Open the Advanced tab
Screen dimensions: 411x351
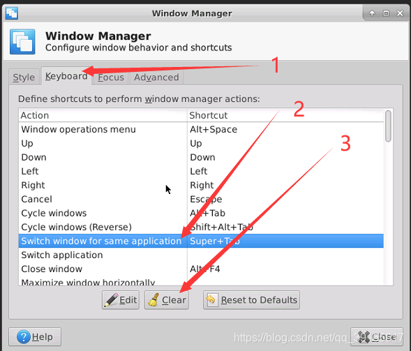[156, 77]
